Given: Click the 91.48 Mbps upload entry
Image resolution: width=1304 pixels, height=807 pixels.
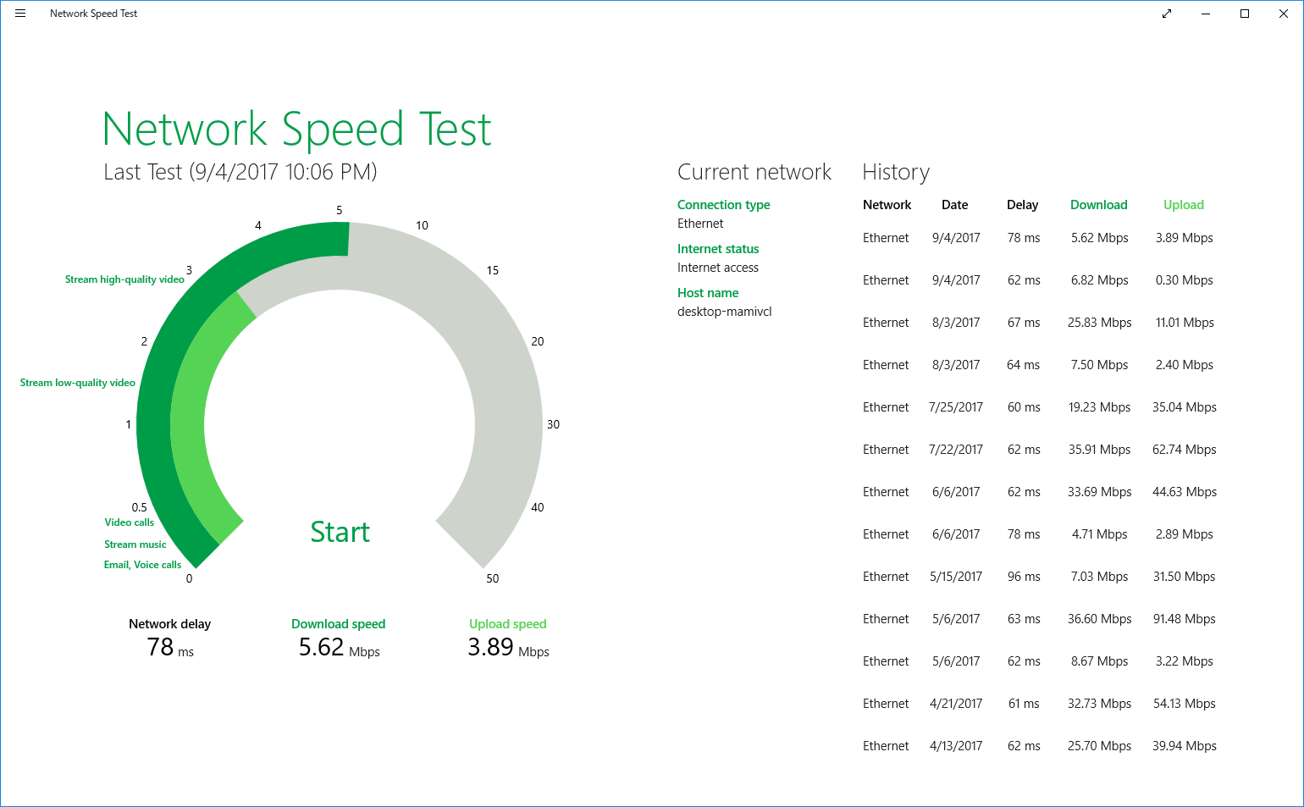Looking at the screenshot, I should 1185,619.
